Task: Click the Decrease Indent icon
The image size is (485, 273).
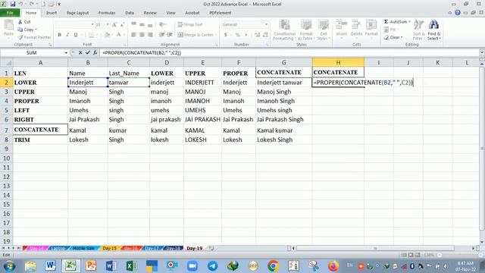Action: (x=161, y=35)
